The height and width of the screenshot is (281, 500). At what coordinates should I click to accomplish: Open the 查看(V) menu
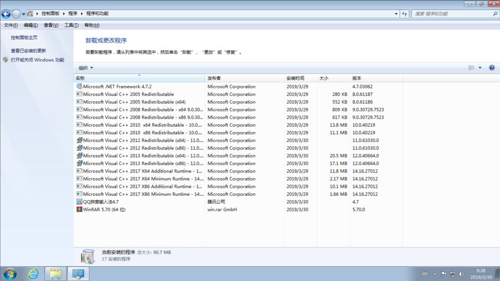pyautogui.click(x=51, y=25)
